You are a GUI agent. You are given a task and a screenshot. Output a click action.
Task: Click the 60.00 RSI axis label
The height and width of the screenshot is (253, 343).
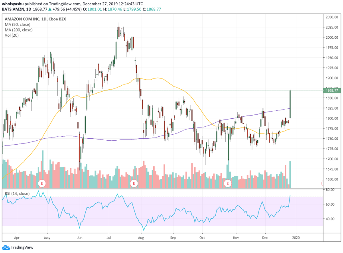point(330,204)
